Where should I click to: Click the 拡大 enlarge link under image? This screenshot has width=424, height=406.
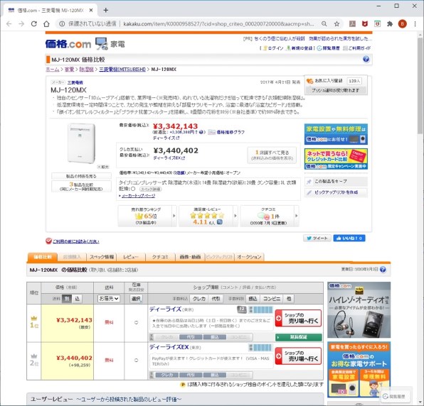click(103, 167)
